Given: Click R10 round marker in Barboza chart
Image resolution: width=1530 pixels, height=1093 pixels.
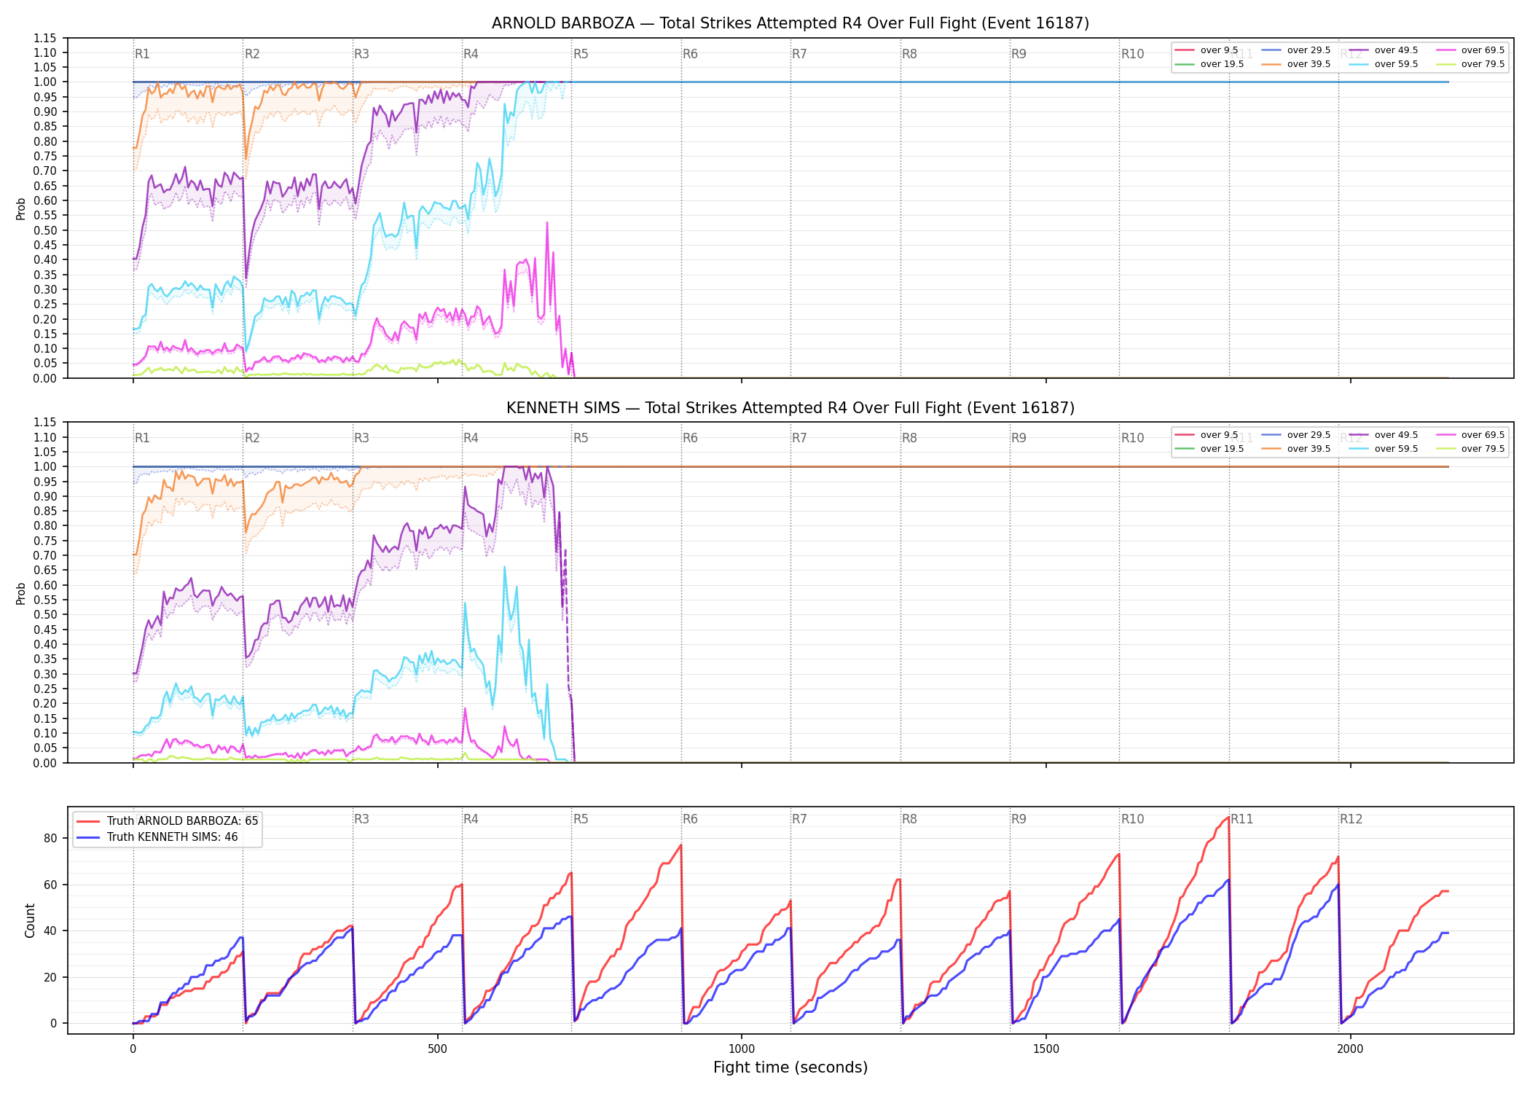Looking at the screenshot, I should pos(1132,54).
